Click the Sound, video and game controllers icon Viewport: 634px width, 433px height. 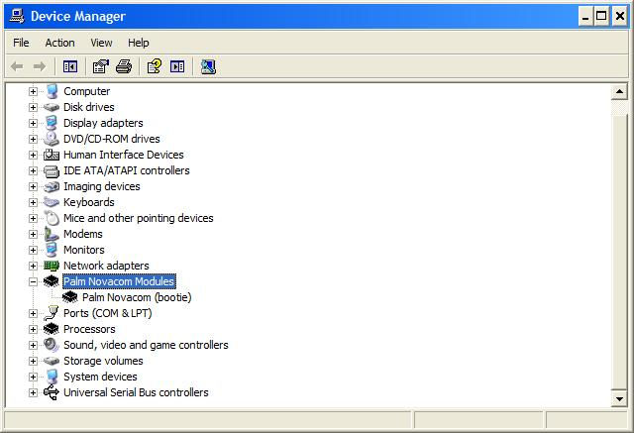(52, 345)
